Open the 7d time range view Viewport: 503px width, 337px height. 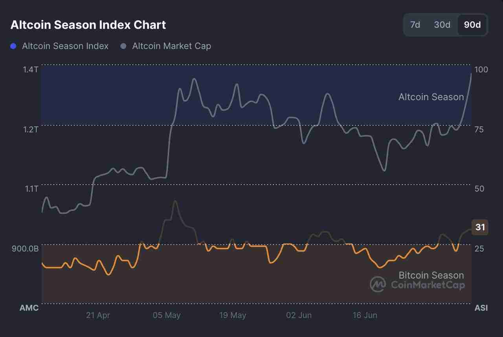(x=415, y=24)
